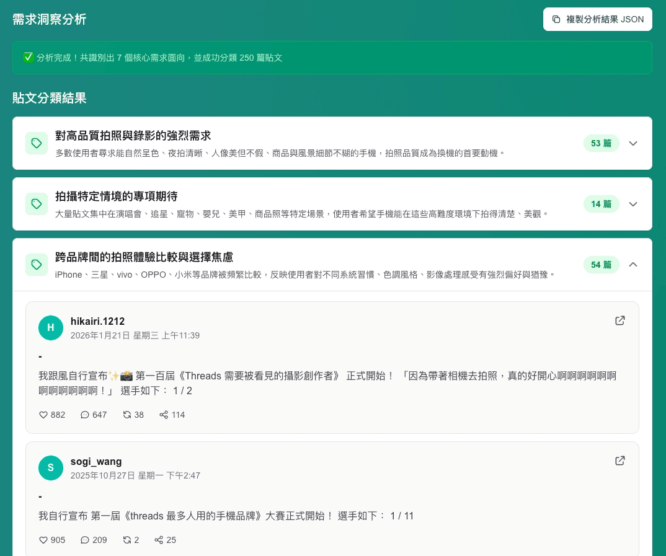
Task: Click the repost icon on sogi_wang's post
Action: [x=127, y=540]
